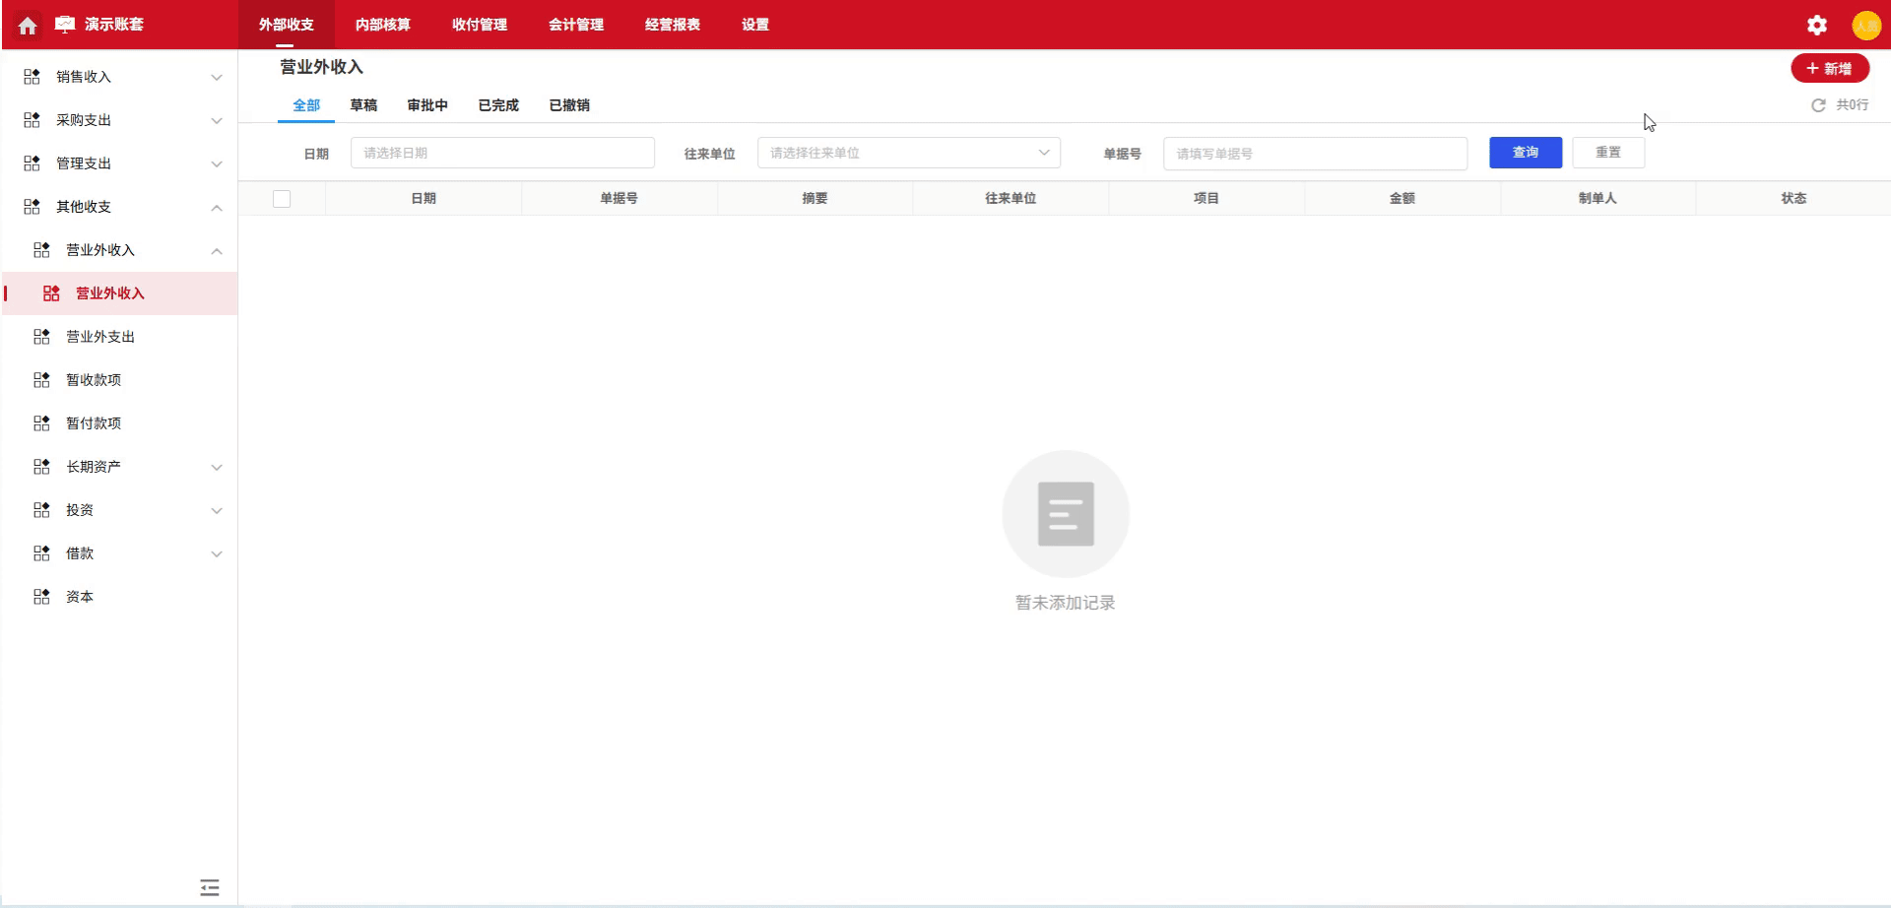The image size is (1891, 908).
Task: Collapse the sidebar using the bottom icon
Action: pyautogui.click(x=209, y=887)
